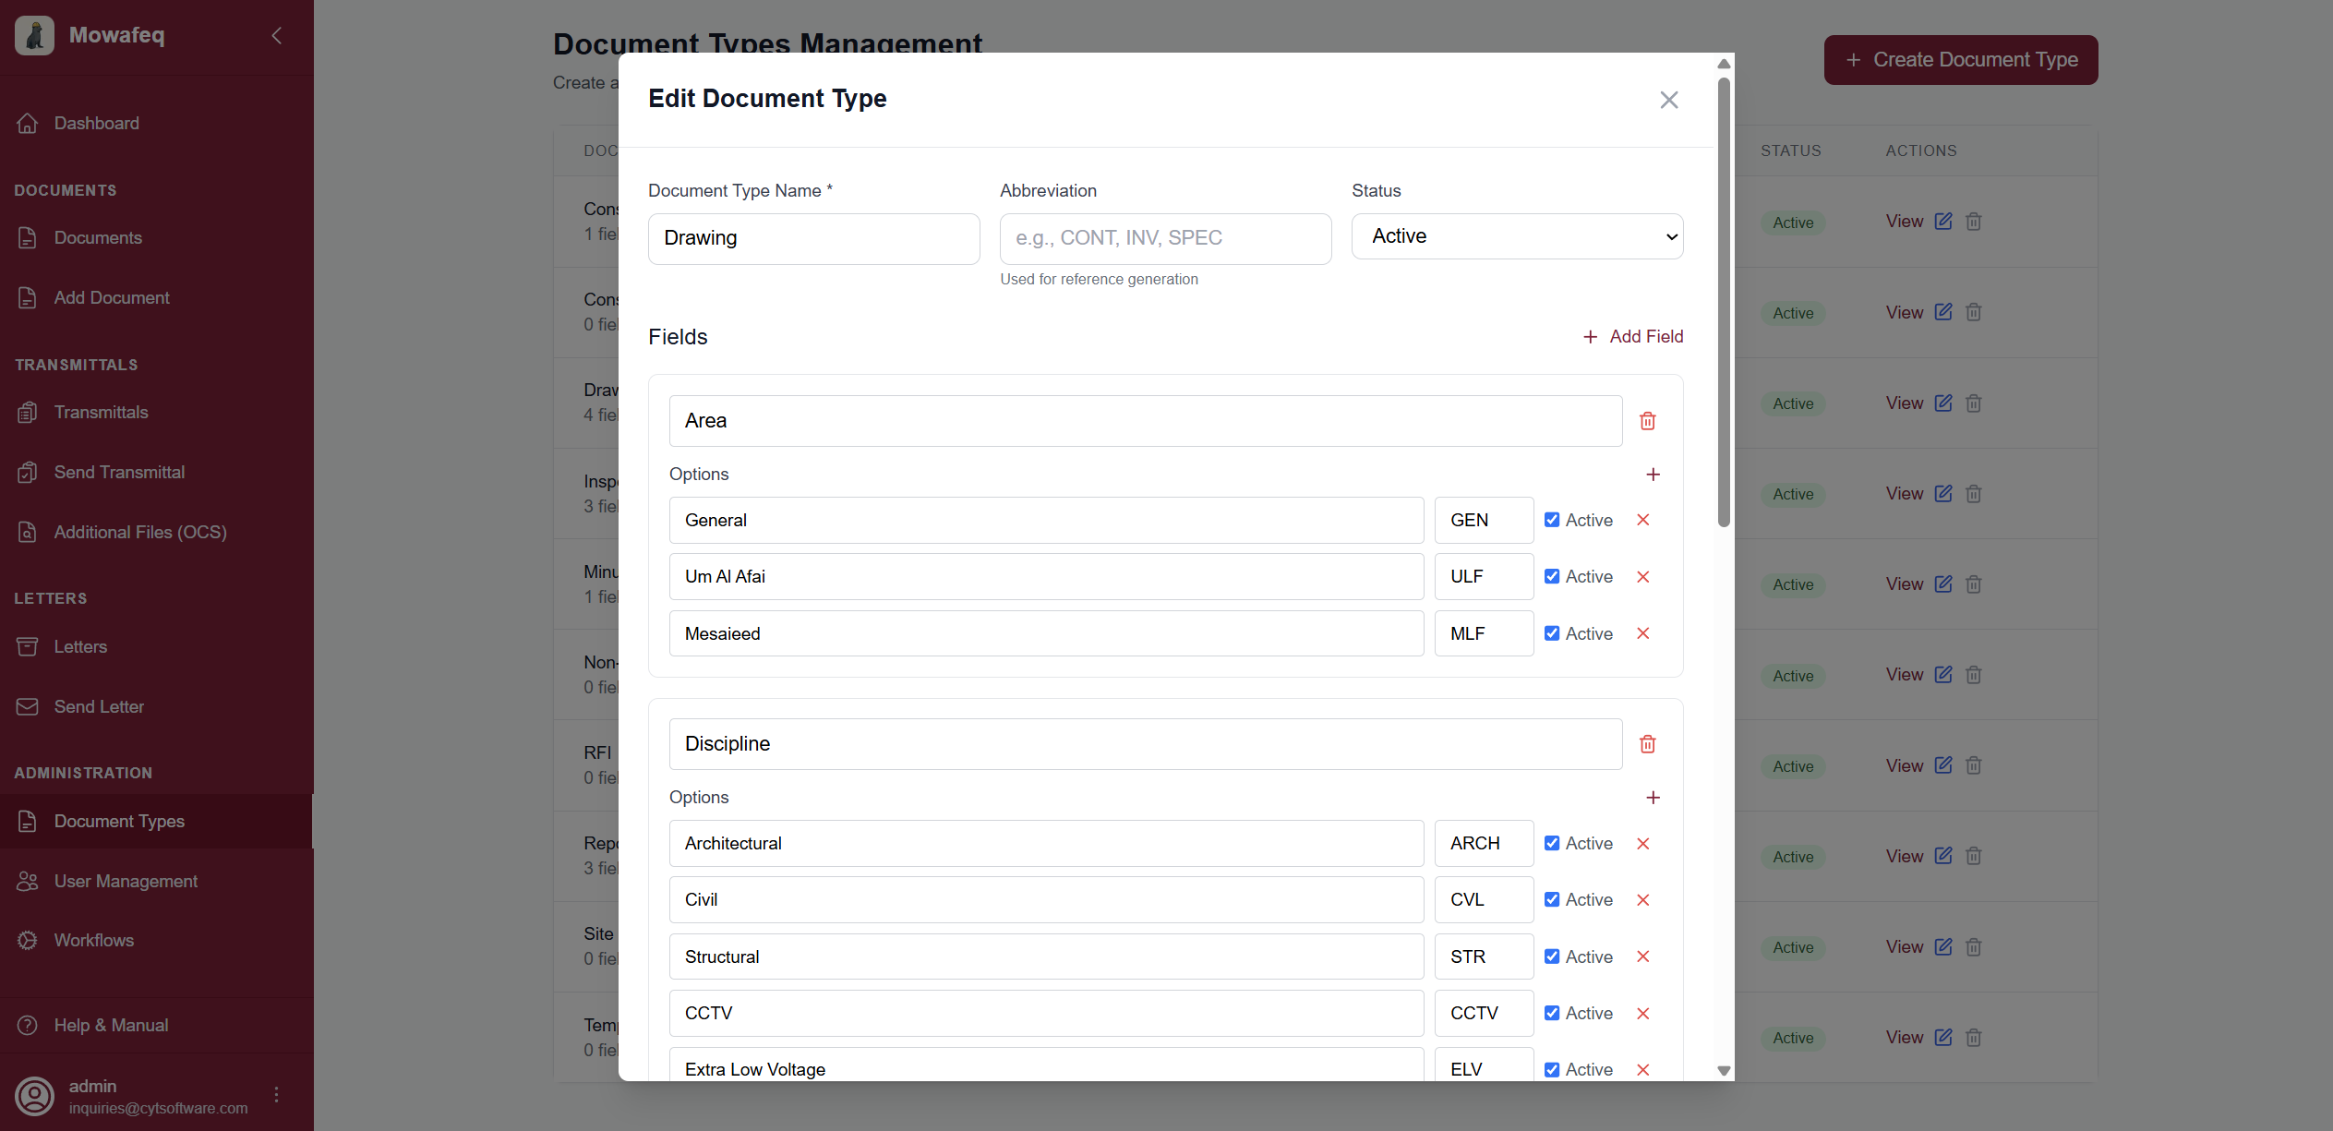This screenshot has height=1131, width=2333.
Task: Disable the Active checkbox for CCTV
Action: (x=1552, y=1013)
